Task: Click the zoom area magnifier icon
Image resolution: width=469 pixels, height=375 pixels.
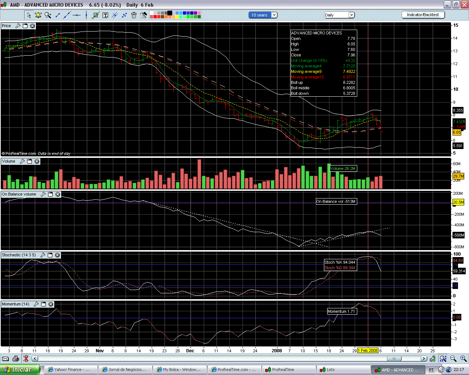Action: [443, 359]
